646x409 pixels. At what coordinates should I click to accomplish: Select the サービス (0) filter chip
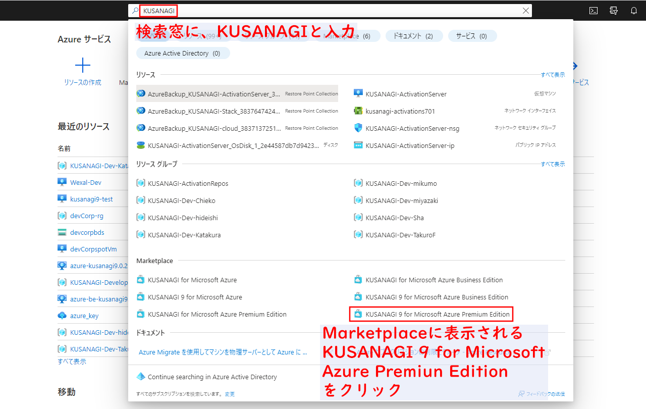(x=472, y=36)
